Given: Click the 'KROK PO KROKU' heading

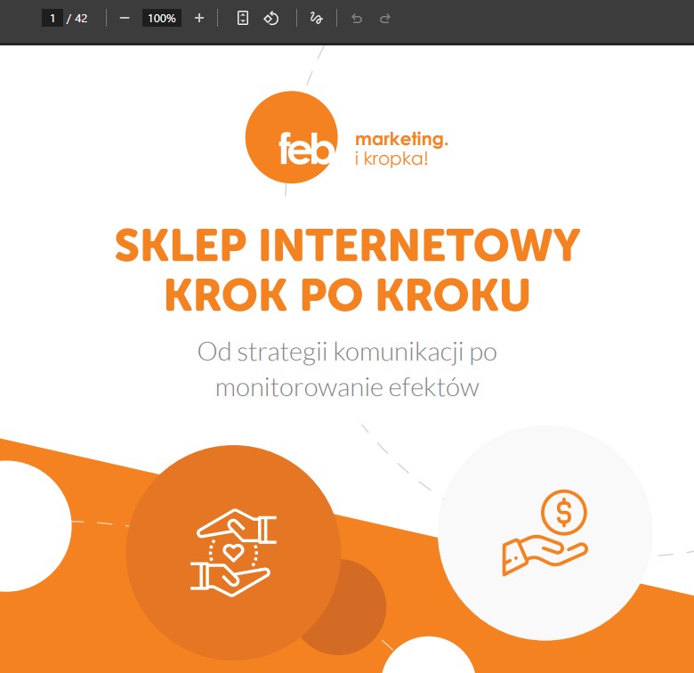Looking at the screenshot, I should [x=347, y=295].
